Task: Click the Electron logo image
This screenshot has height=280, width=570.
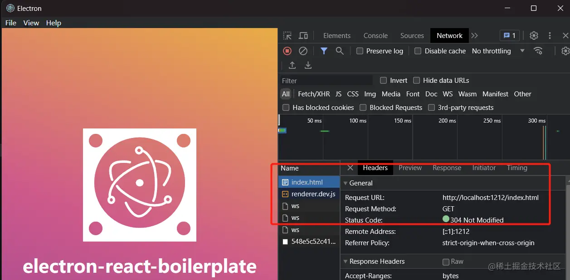Action: [x=140, y=185]
